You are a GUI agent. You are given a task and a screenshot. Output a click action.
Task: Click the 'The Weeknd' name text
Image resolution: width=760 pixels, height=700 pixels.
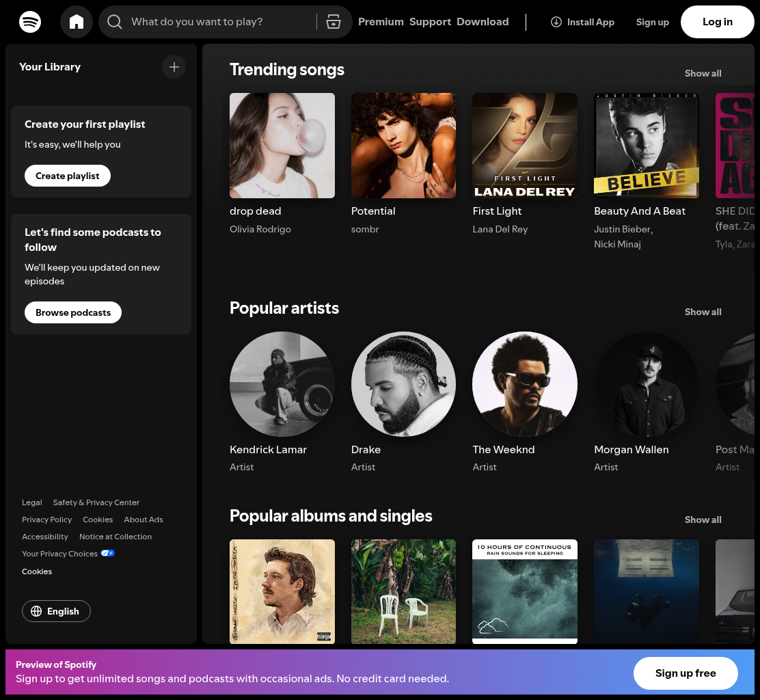[x=504, y=449]
